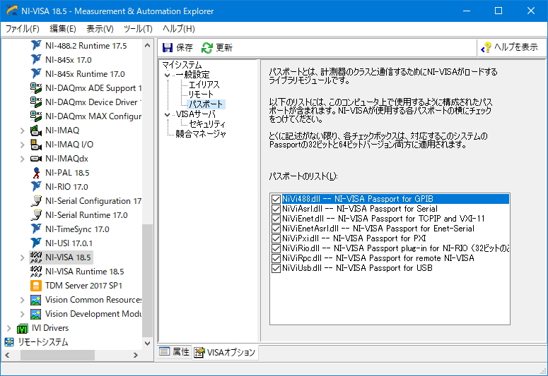Screen dimensions: 548x376
Task: Toggle the NiViPxi.dll PXI passport checkbox
Action: click(x=276, y=238)
